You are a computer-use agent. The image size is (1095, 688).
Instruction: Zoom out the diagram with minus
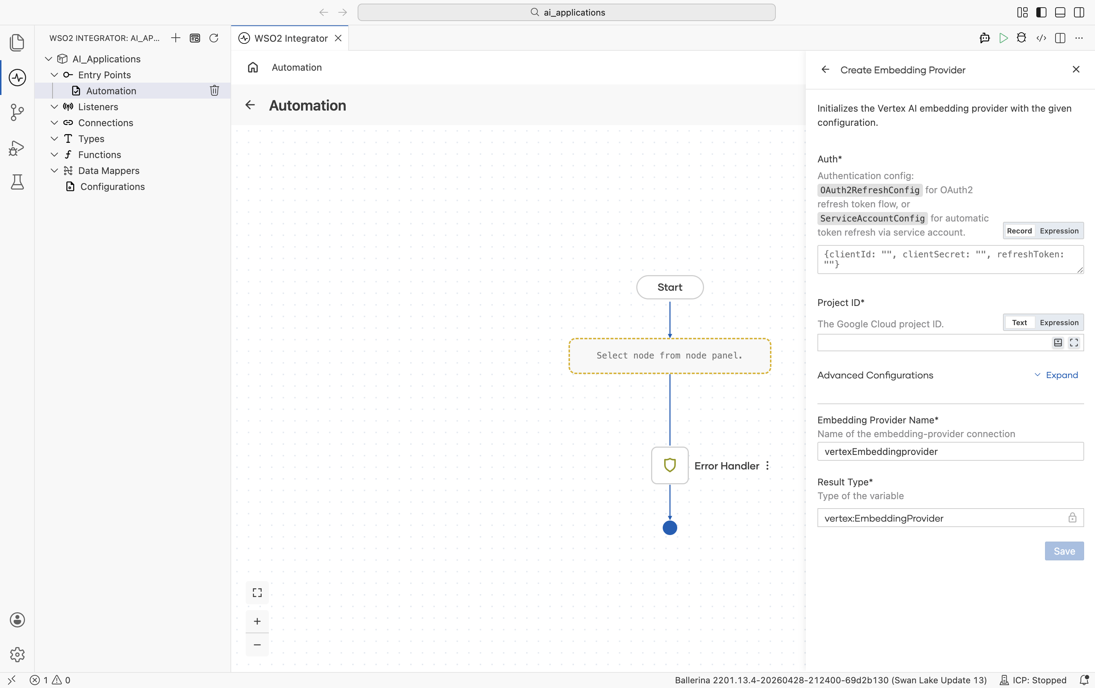pyautogui.click(x=257, y=644)
